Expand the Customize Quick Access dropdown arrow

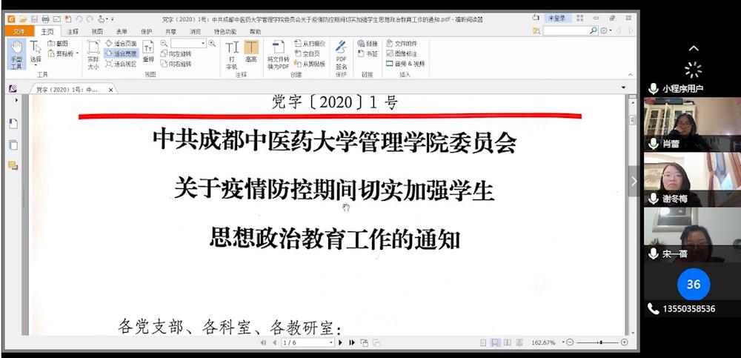pos(112,19)
